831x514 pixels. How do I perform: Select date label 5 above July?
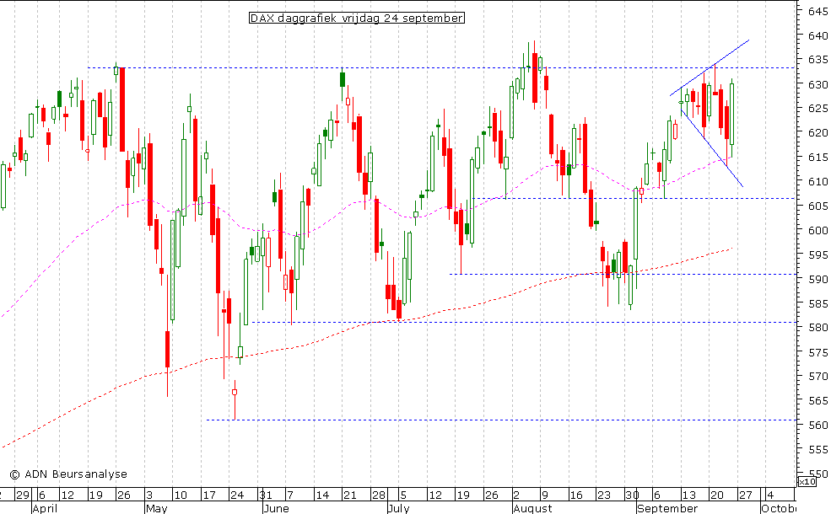[403, 495]
